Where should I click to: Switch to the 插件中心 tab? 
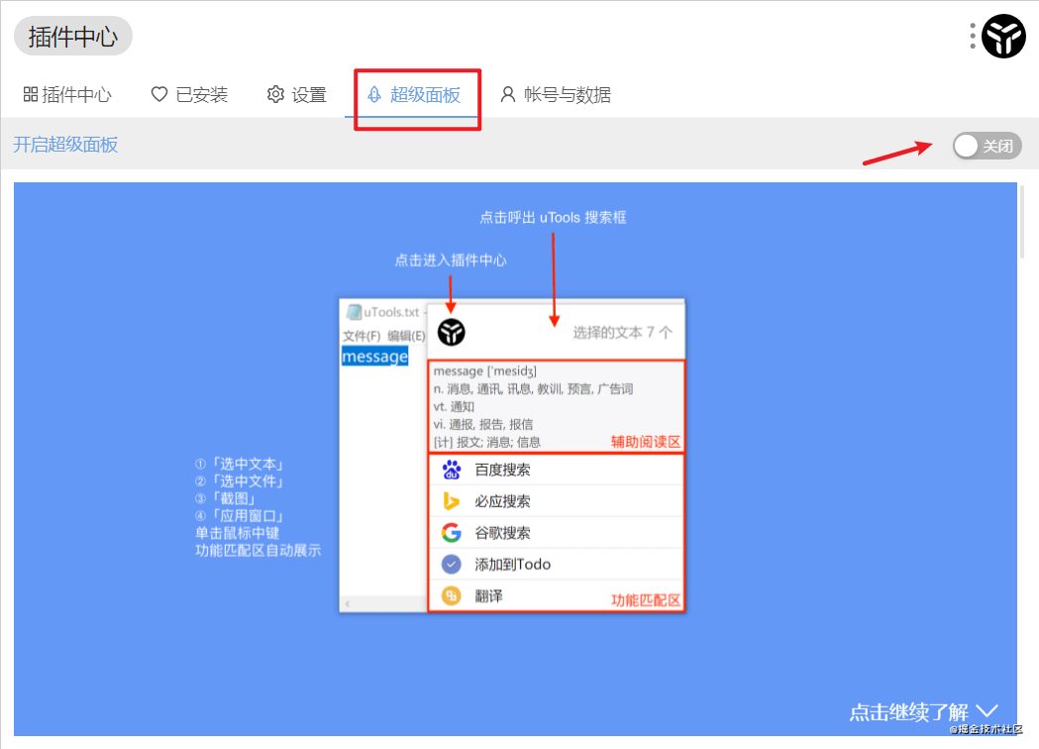(67, 95)
